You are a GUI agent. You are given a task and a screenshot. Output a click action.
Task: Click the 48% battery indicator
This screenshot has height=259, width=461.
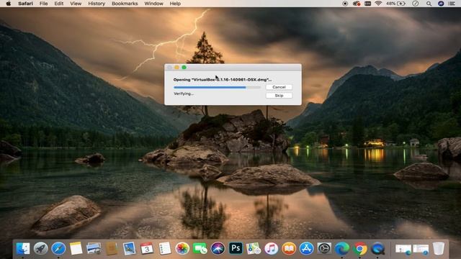click(395, 4)
